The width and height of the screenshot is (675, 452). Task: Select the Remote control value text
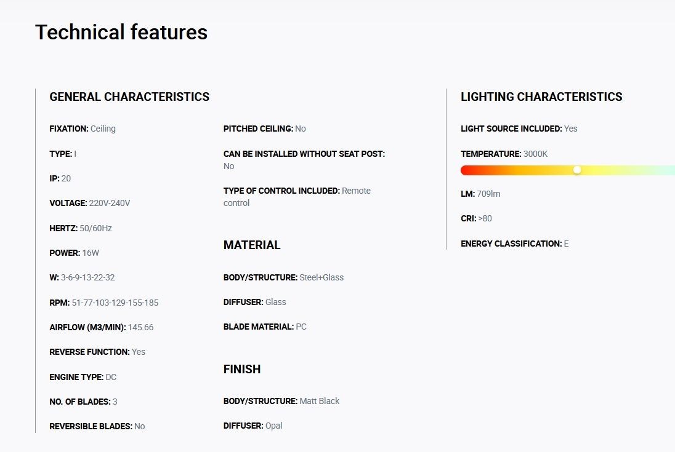point(297,197)
